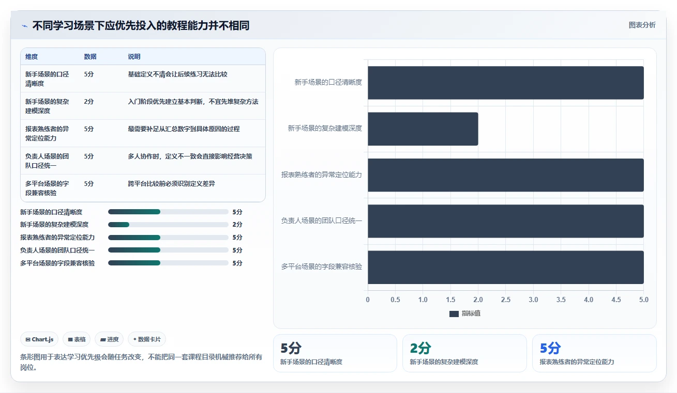Screen dimensions: 677x393
Task: Click the footer note starting with 条形图用于表达学习优先级
Action: (141, 362)
